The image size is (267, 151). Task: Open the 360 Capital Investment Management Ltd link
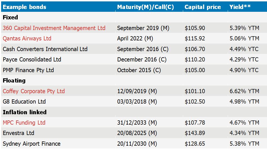tap(54, 28)
